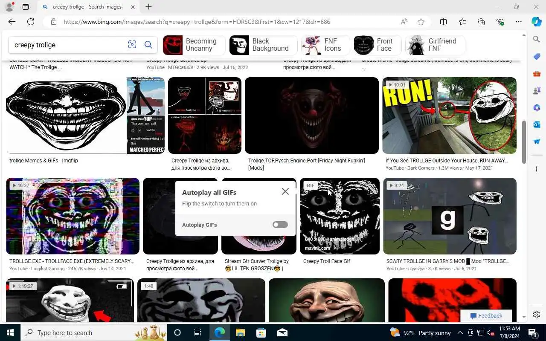546x341 pixels.
Task: Open the sidebar Telegram-style send icon
Action: (537, 142)
